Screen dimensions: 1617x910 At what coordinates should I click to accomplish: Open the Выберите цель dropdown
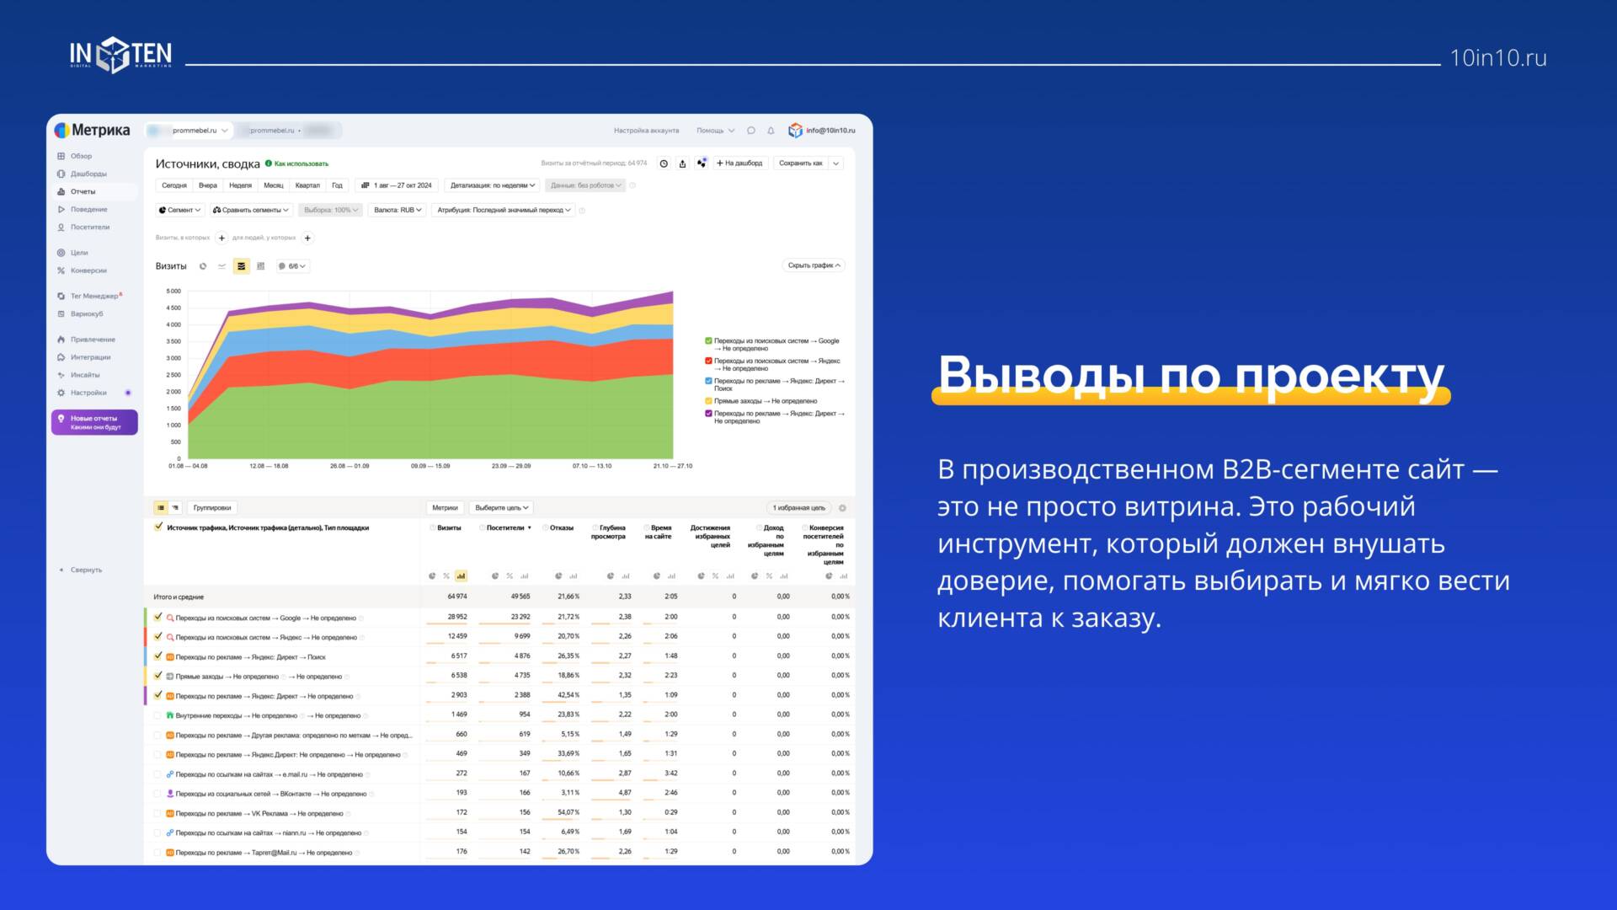(501, 508)
